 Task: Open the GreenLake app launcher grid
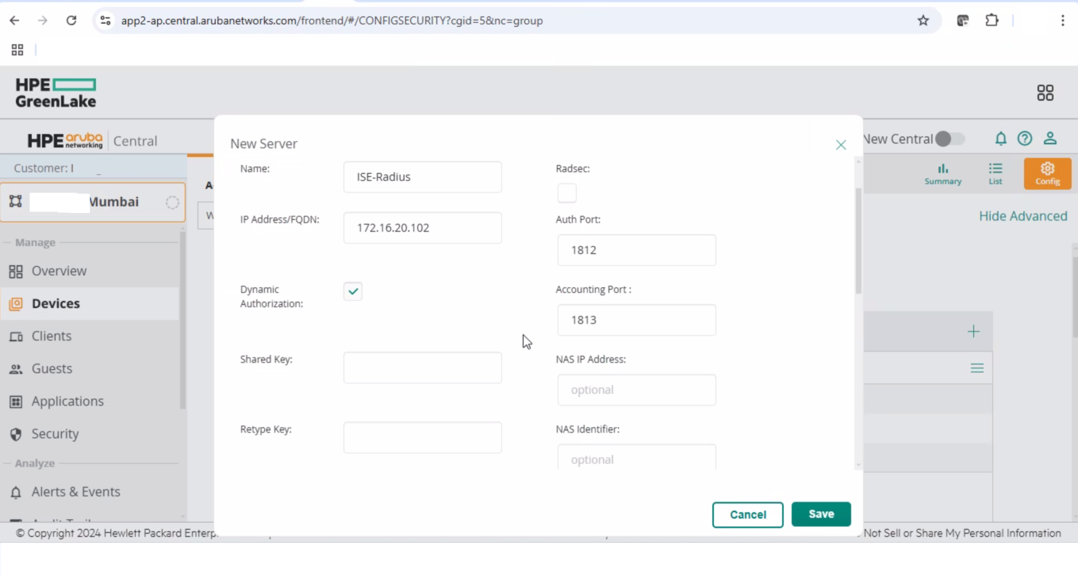[1045, 92]
